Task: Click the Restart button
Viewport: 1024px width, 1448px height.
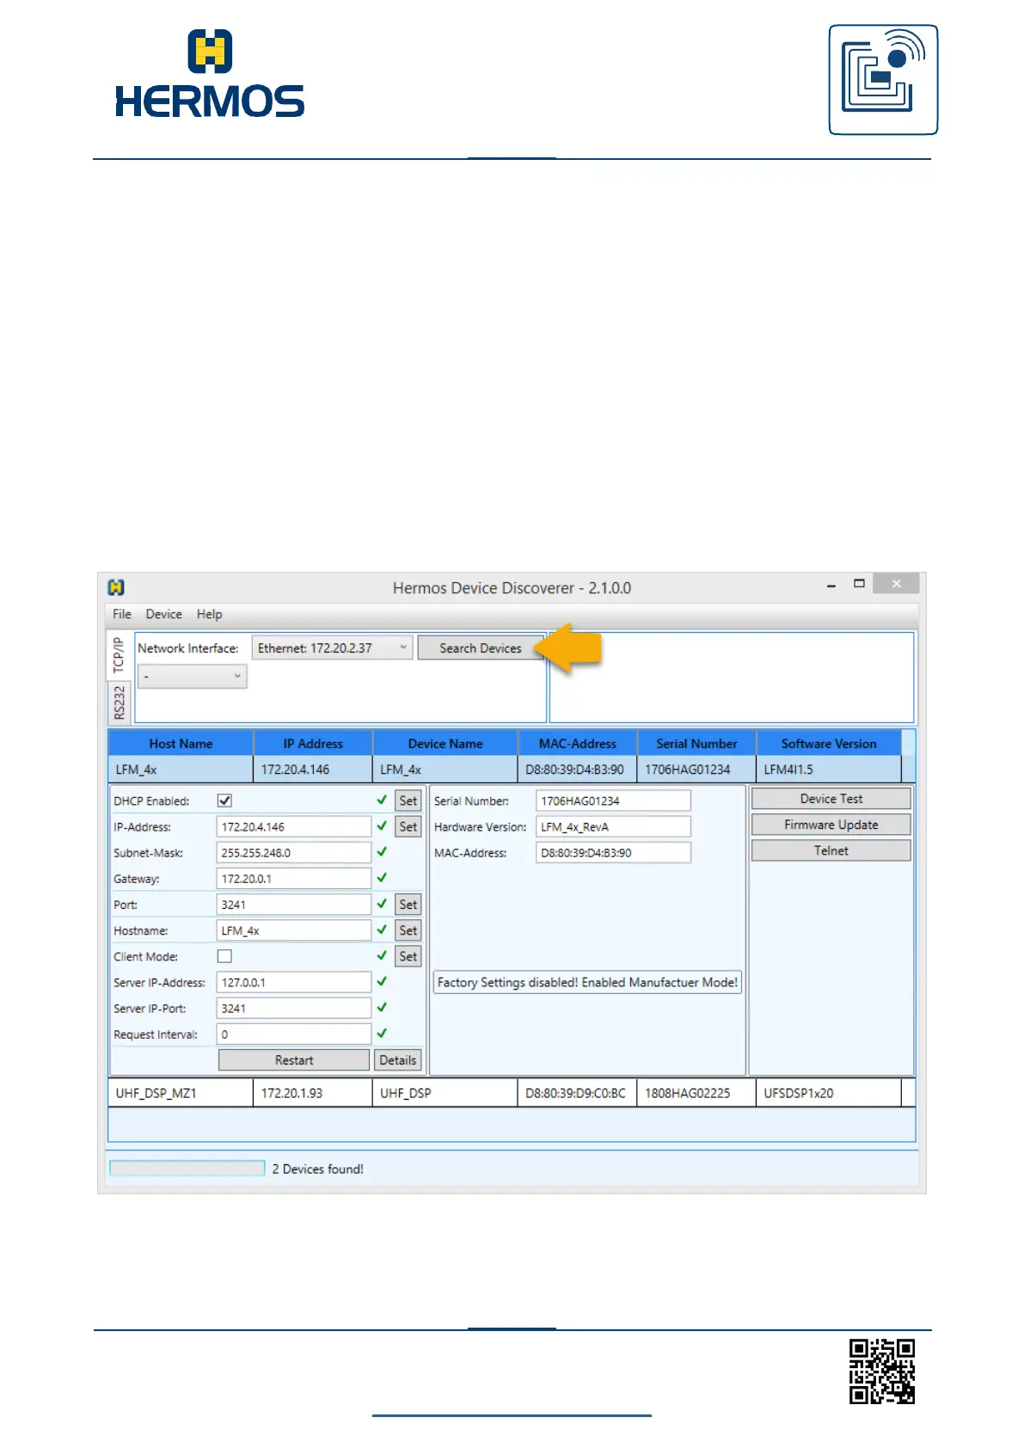Action: (x=294, y=1060)
